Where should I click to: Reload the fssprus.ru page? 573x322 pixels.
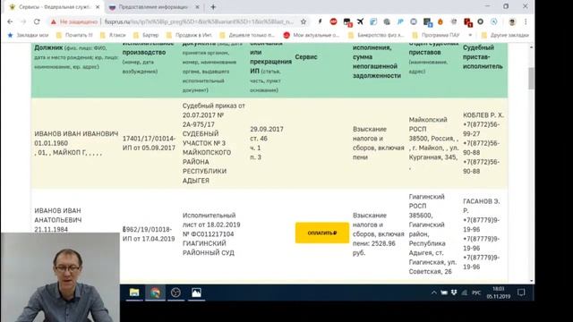tap(37, 21)
